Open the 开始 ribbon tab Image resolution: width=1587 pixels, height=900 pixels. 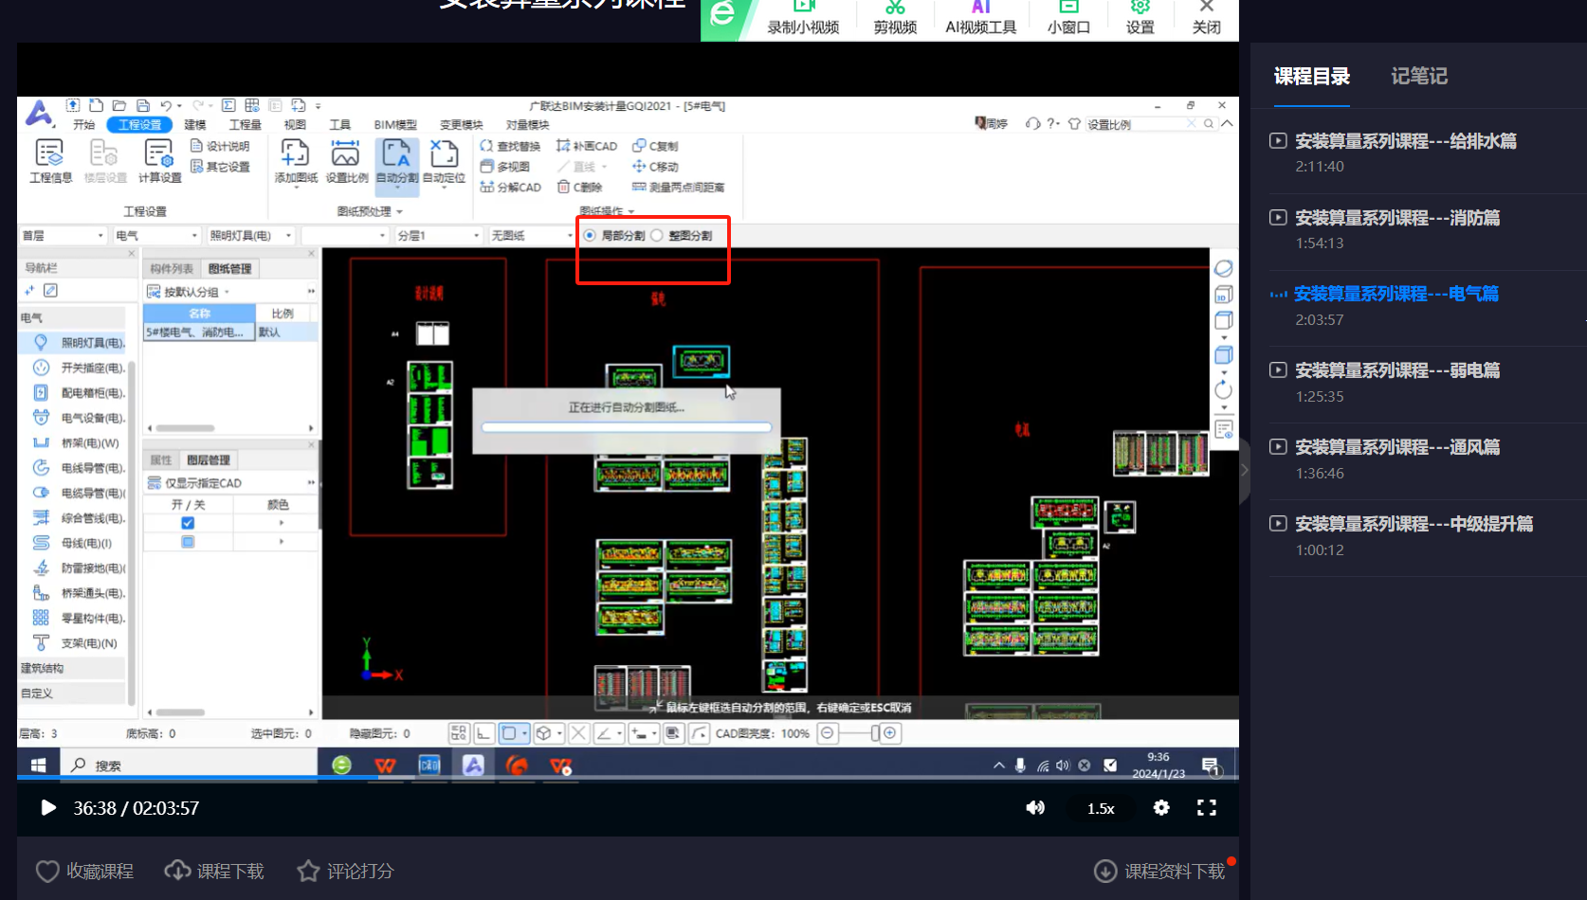84,125
